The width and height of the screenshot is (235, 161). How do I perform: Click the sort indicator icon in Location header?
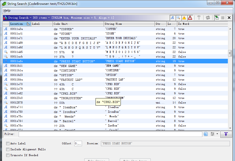(x=28, y=24)
